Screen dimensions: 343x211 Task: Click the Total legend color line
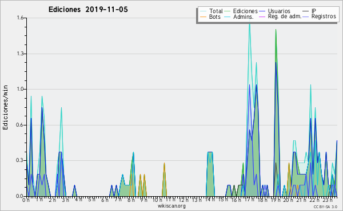point(203,11)
